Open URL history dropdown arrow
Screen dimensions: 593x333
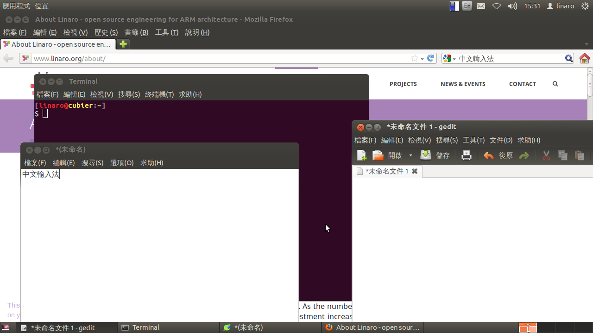click(422, 59)
